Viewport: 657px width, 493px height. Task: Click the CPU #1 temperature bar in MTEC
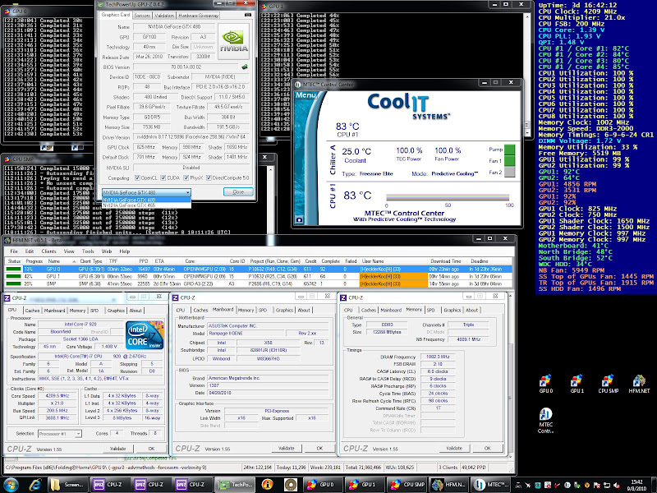[448, 197]
